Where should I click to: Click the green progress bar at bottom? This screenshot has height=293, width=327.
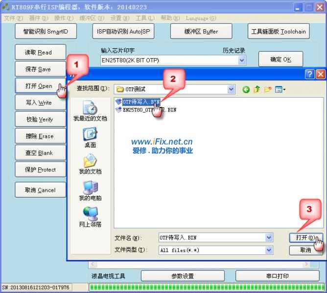pos(206,287)
